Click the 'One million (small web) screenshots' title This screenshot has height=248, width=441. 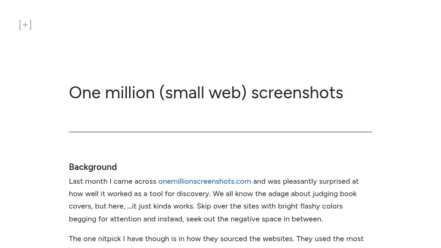coord(206,92)
